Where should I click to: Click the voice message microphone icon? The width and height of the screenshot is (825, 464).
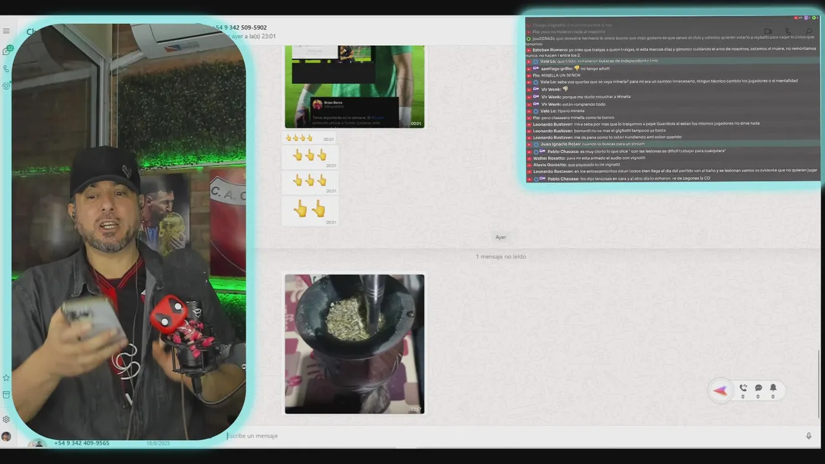[809, 436]
